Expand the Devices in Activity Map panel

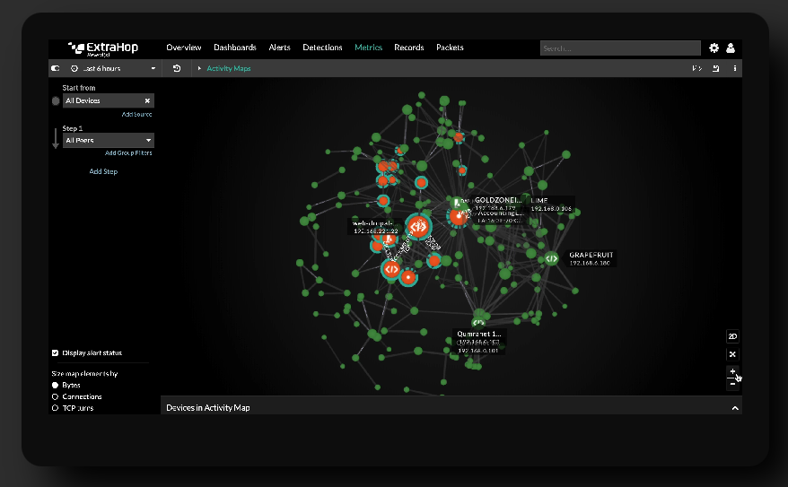click(735, 408)
